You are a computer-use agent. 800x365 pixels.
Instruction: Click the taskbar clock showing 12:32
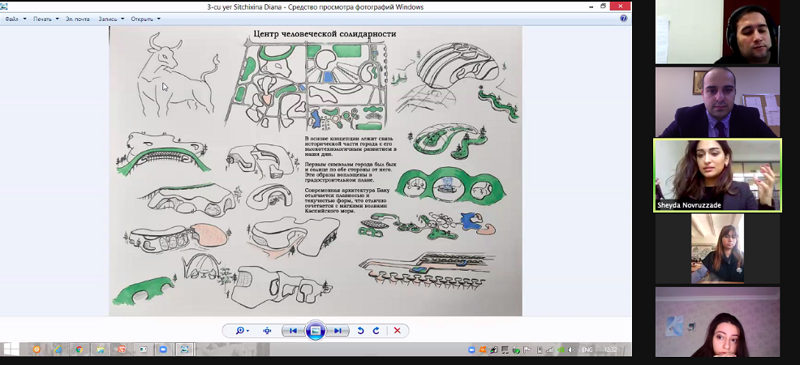click(610, 350)
